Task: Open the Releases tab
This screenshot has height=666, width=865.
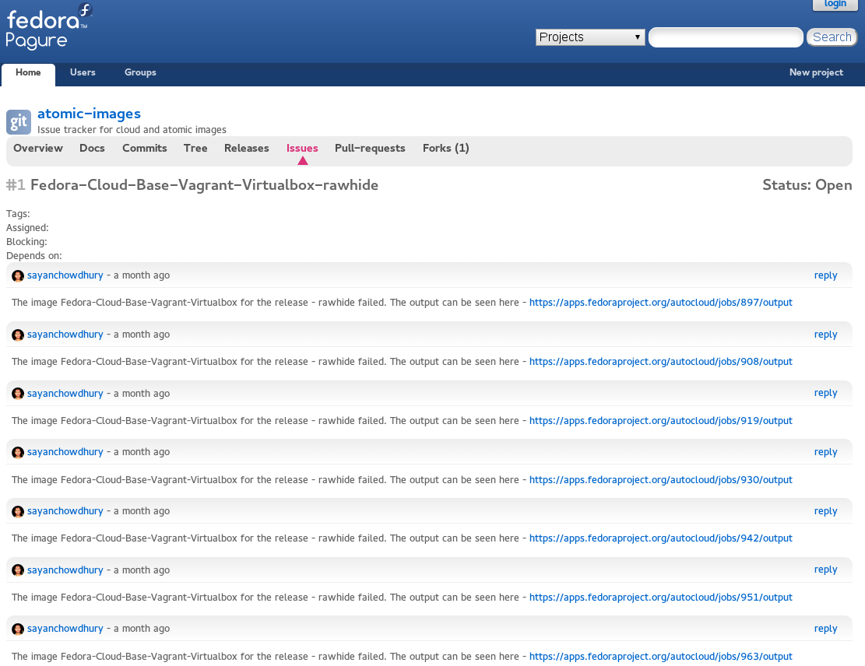Action: point(247,149)
